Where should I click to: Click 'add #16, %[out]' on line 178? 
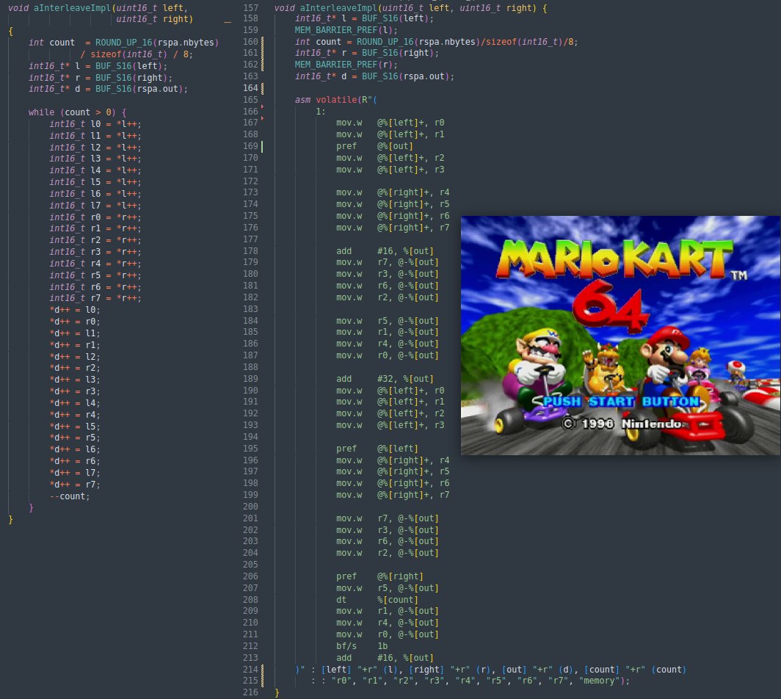pos(385,250)
